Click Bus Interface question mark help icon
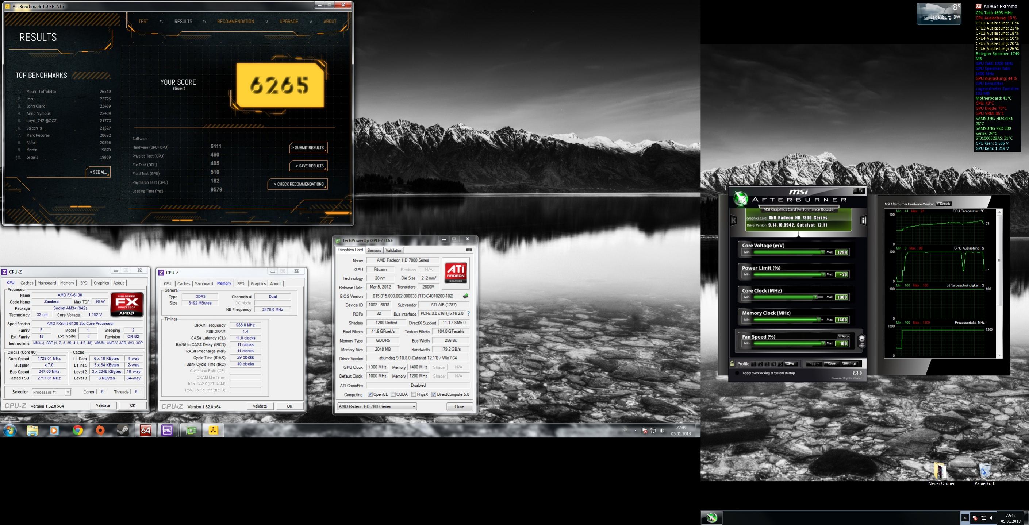 469,314
